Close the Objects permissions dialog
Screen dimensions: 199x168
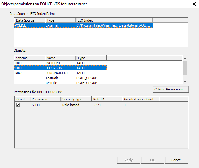pos(193,4)
